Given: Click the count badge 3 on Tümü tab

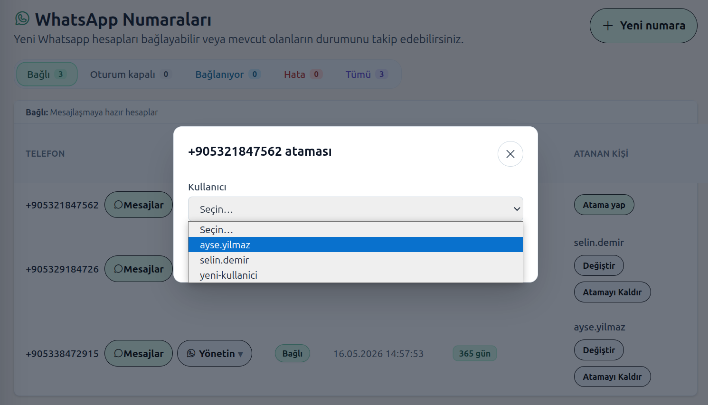Looking at the screenshot, I should click(381, 74).
